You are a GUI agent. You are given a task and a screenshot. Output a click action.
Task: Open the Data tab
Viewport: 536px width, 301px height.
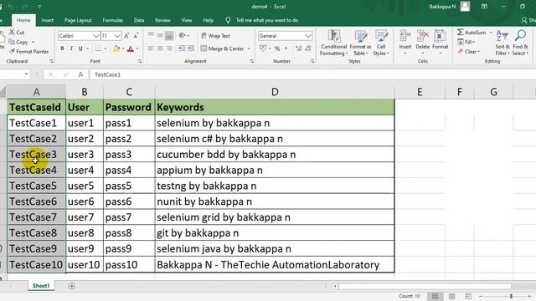point(139,20)
